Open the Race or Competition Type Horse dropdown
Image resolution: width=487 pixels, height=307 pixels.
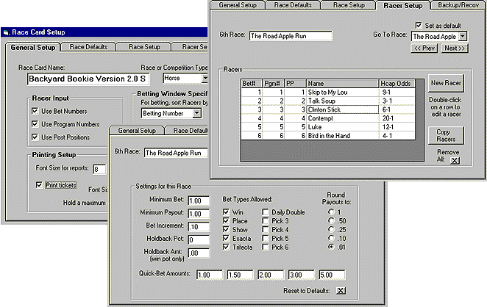pos(205,78)
